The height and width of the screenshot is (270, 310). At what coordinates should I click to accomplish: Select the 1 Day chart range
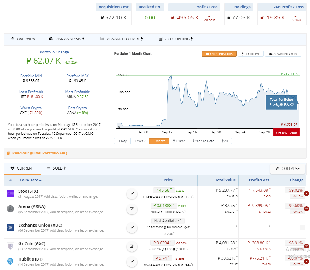coord(122,141)
